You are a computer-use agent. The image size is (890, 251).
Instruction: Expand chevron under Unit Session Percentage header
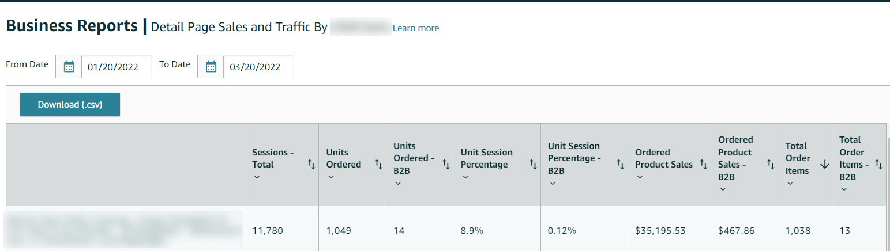pyautogui.click(x=465, y=177)
